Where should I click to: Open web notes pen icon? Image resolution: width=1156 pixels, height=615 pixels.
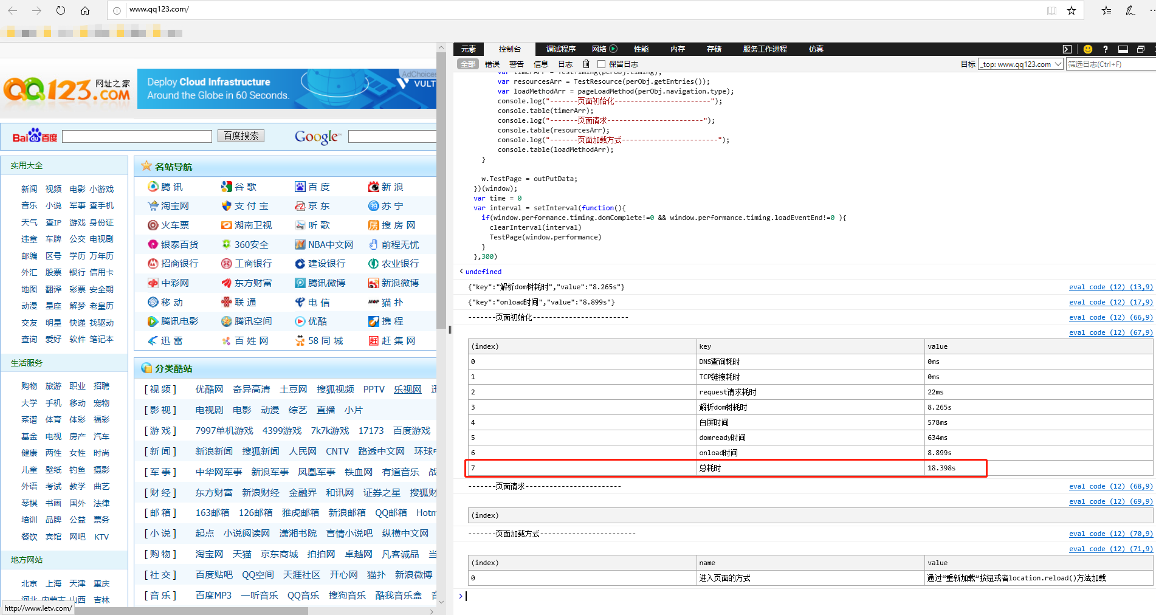(x=1130, y=10)
